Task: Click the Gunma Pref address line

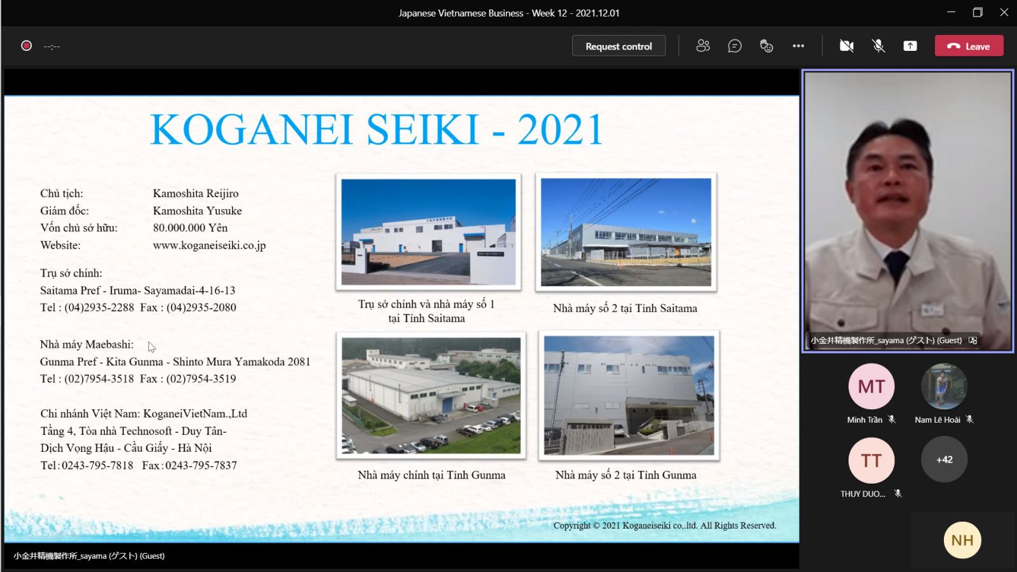Action: click(175, 362)
